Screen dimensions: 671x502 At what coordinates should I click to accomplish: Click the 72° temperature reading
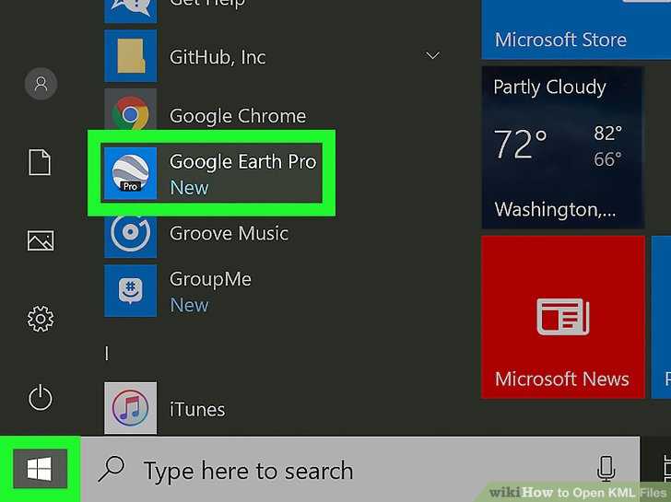click(x=520, y=144)
